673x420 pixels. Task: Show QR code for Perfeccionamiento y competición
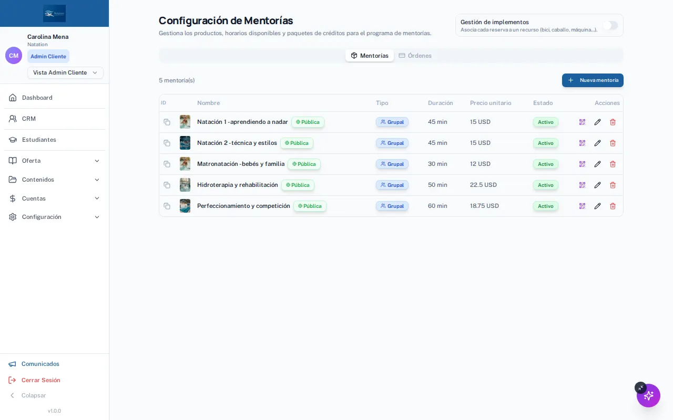point(582,206)
